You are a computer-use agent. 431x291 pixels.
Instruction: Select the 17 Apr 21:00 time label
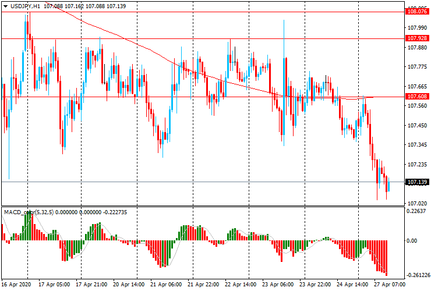point(91,285)
